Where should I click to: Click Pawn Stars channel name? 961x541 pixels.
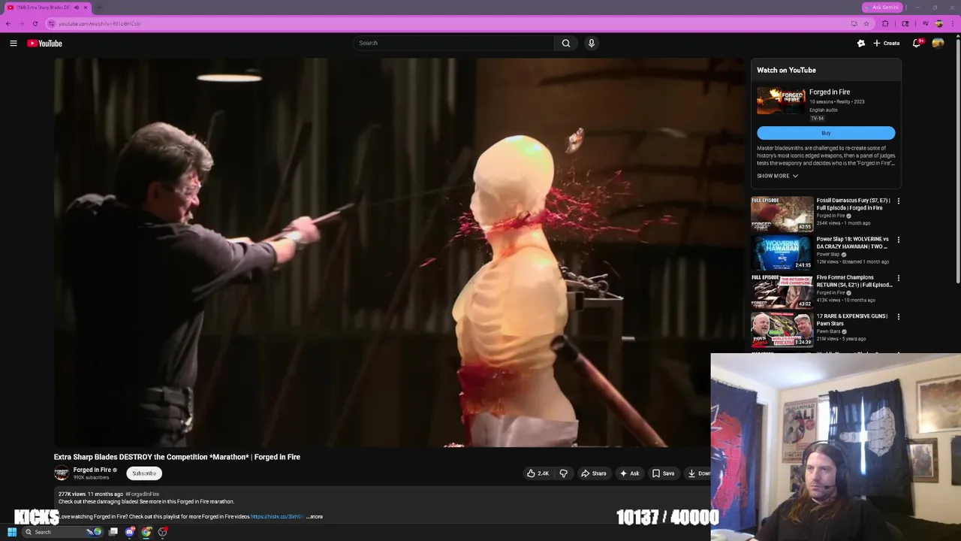[828, 331]
